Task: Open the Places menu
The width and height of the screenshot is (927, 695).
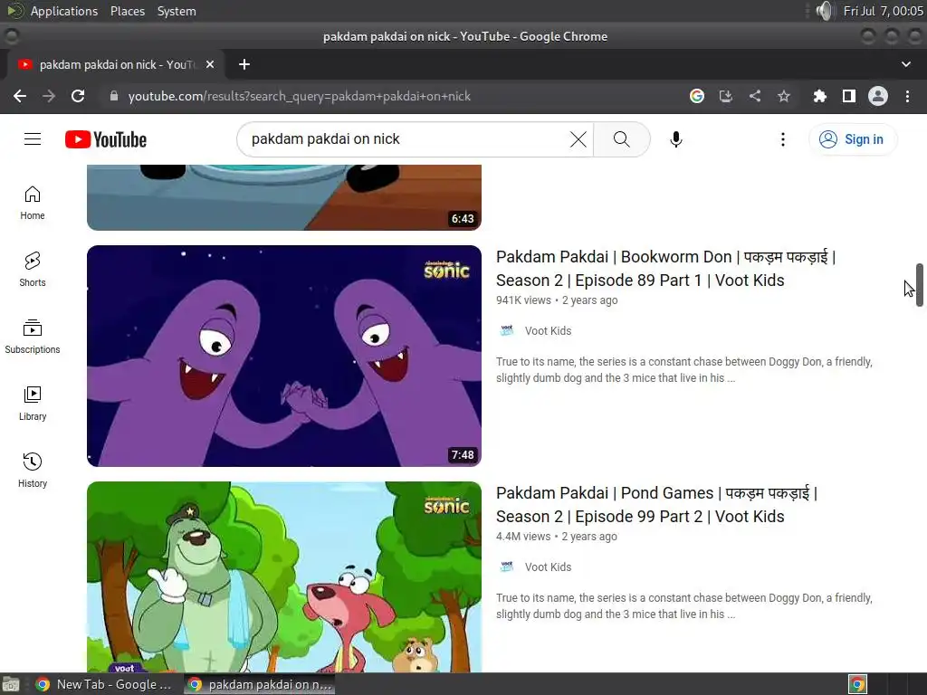Action: [x=128, y=11]
